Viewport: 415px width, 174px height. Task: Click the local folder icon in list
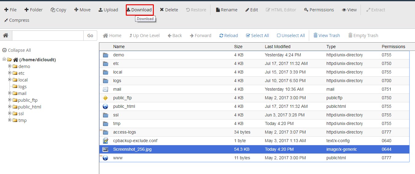[x=106, y=72]
